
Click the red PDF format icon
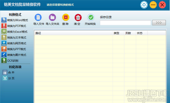tap(4, 26)
